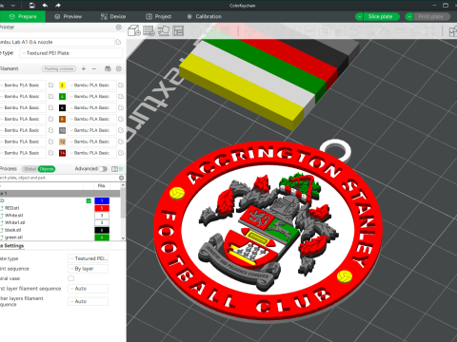Viewport: 457px width, 342px height.
Task: Open First layer filament sequence Auto dropdown
Action: pos(89,289)
